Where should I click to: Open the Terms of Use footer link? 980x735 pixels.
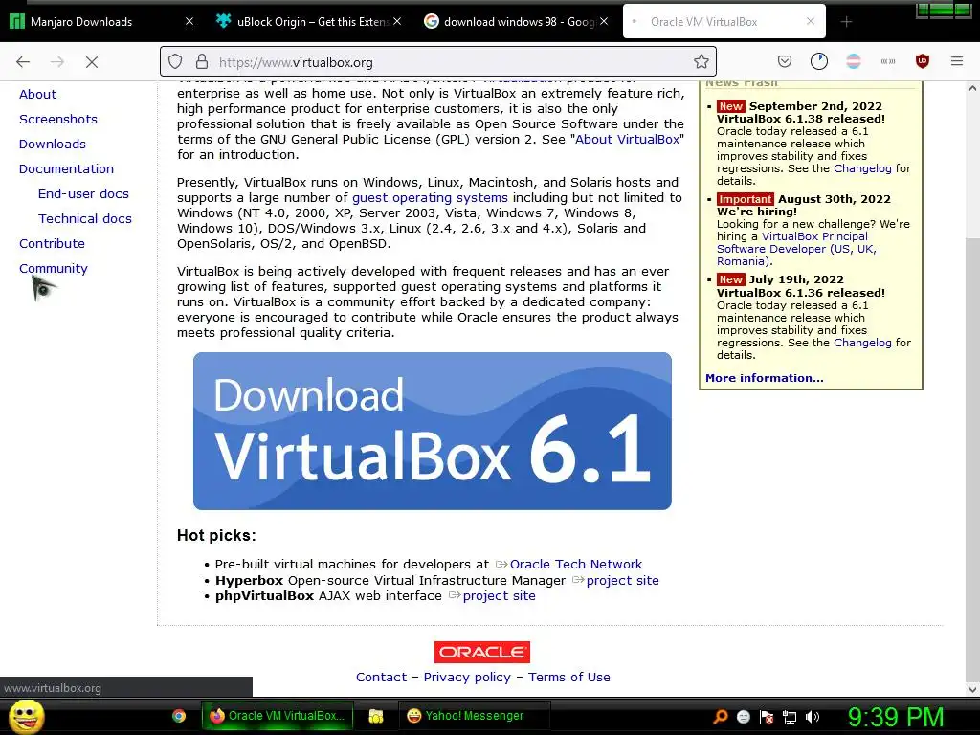pyautogui.click(x=568, y=678)
